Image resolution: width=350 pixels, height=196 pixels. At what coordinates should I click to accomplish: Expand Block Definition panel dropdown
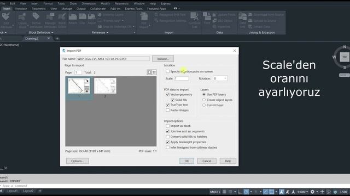[52, 33]
